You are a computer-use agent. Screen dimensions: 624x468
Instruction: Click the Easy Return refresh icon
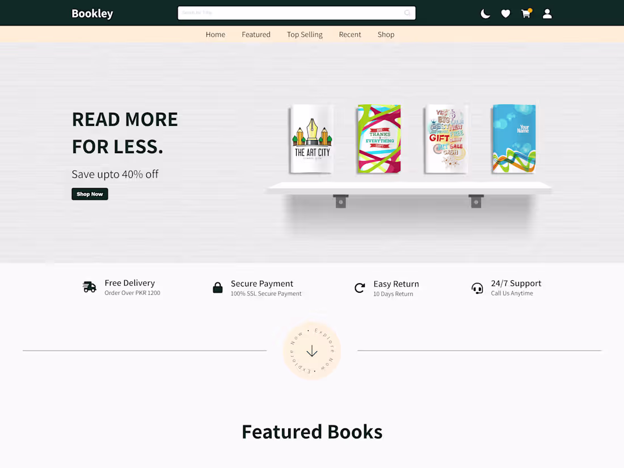(360, 288)
